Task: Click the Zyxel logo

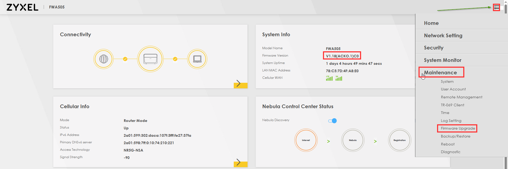Action: tap(23, 7)
